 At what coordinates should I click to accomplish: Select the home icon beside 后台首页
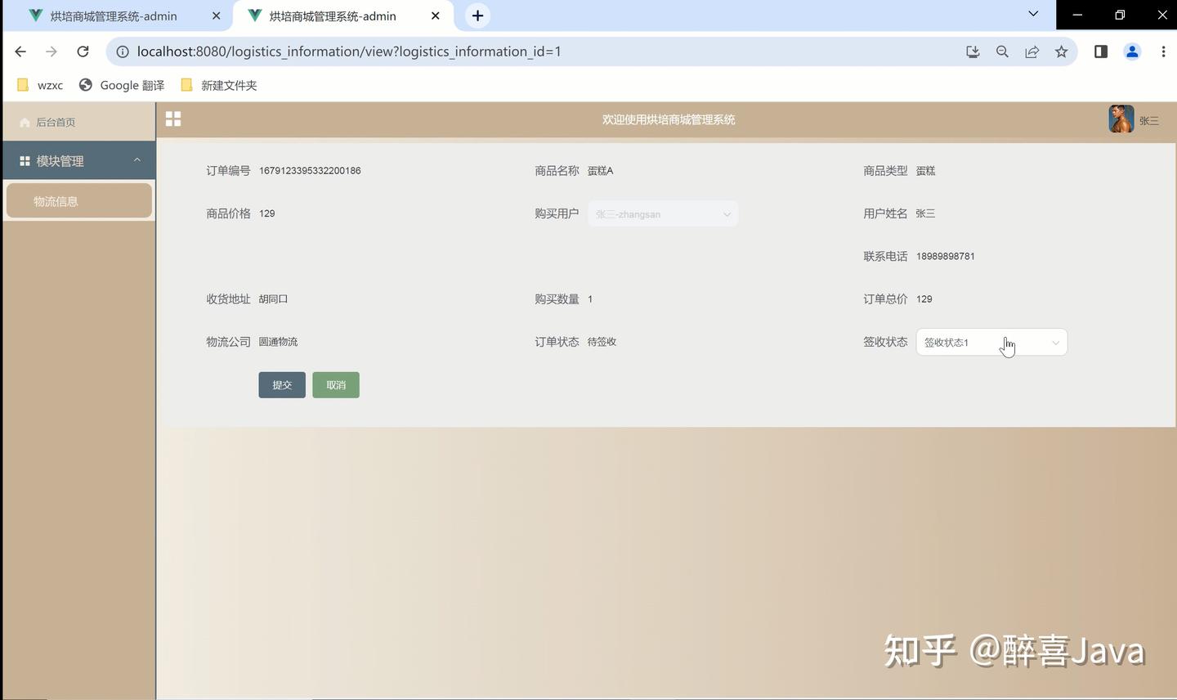(25, 122)
